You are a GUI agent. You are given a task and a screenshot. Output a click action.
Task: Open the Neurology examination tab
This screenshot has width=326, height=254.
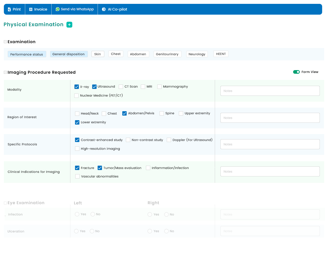197,54
